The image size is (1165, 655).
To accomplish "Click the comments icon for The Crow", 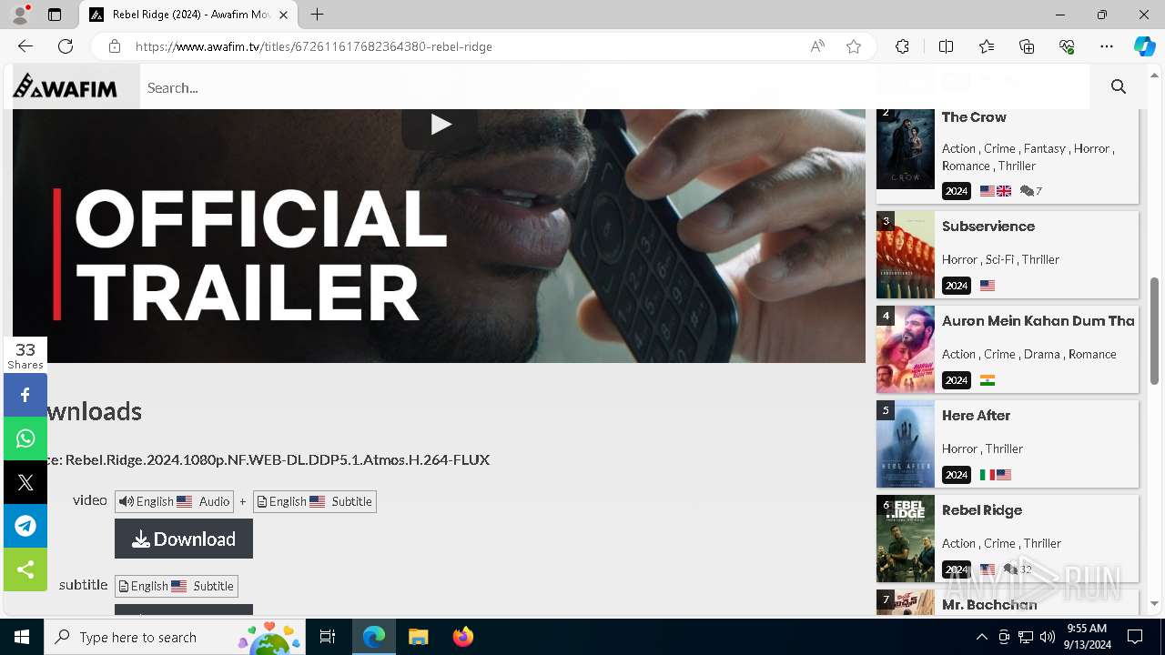I will (x=1027, y=191).
